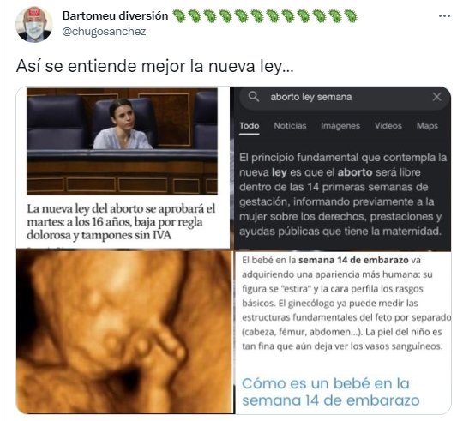Screen dimensions: 463x421
Task: Clear the search with the X icon
Action: click(x=436, y=97)
